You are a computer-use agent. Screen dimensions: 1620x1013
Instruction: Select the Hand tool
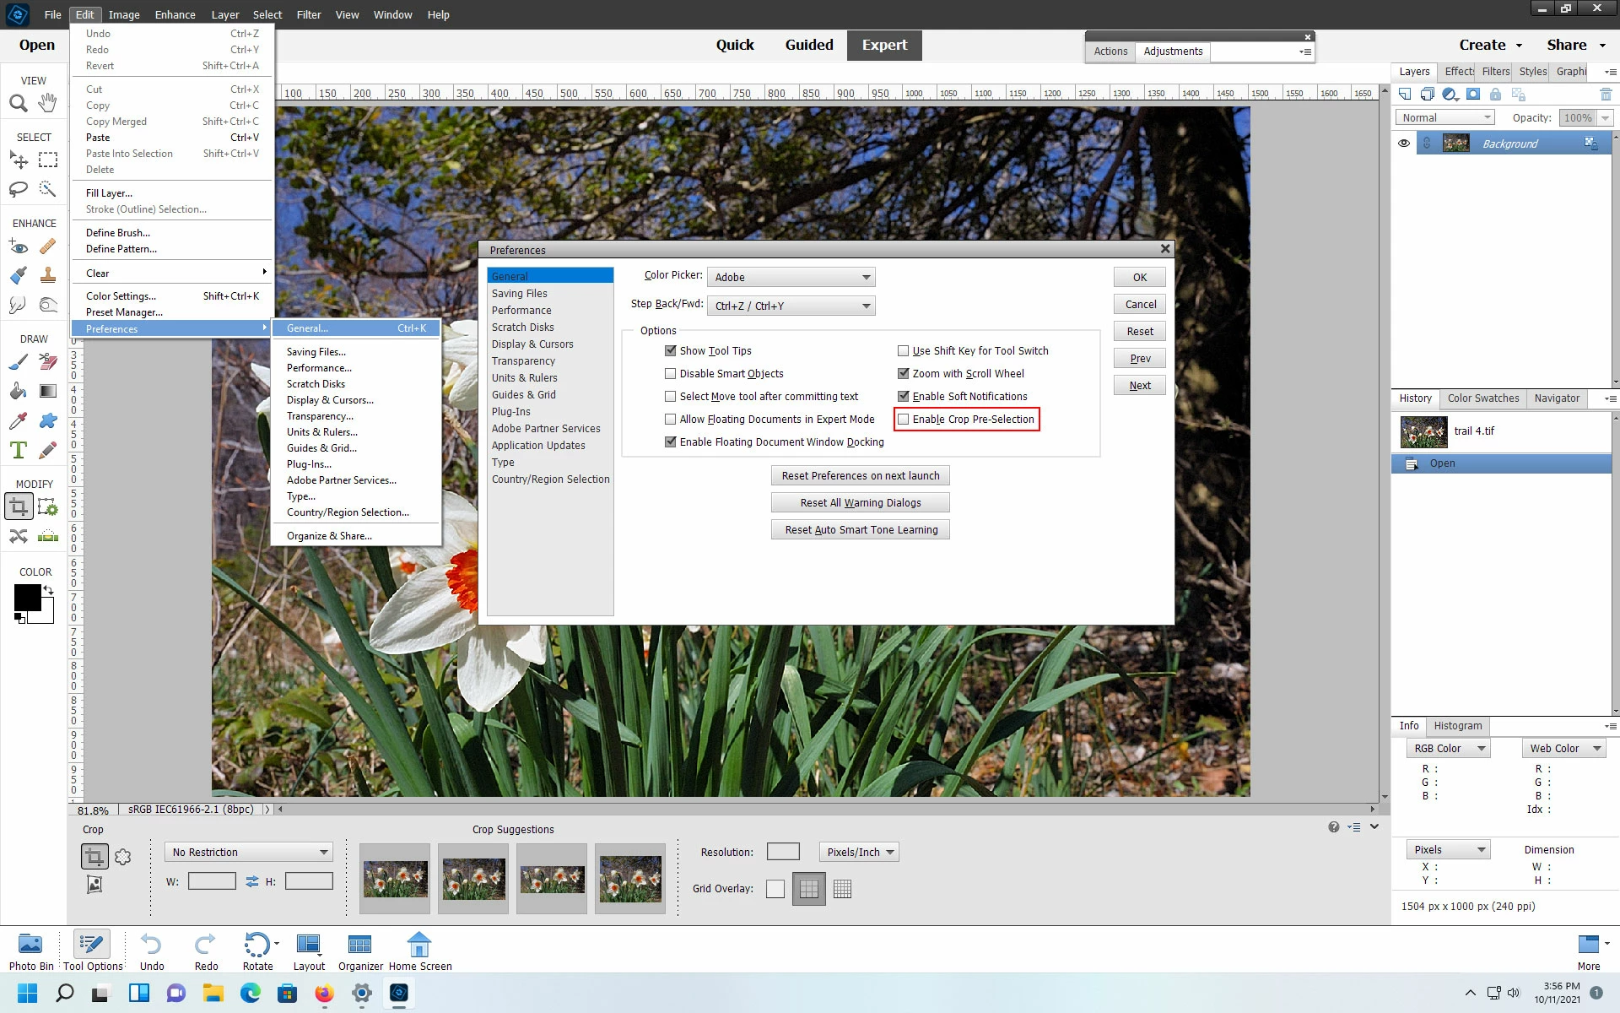coord(48,104)
